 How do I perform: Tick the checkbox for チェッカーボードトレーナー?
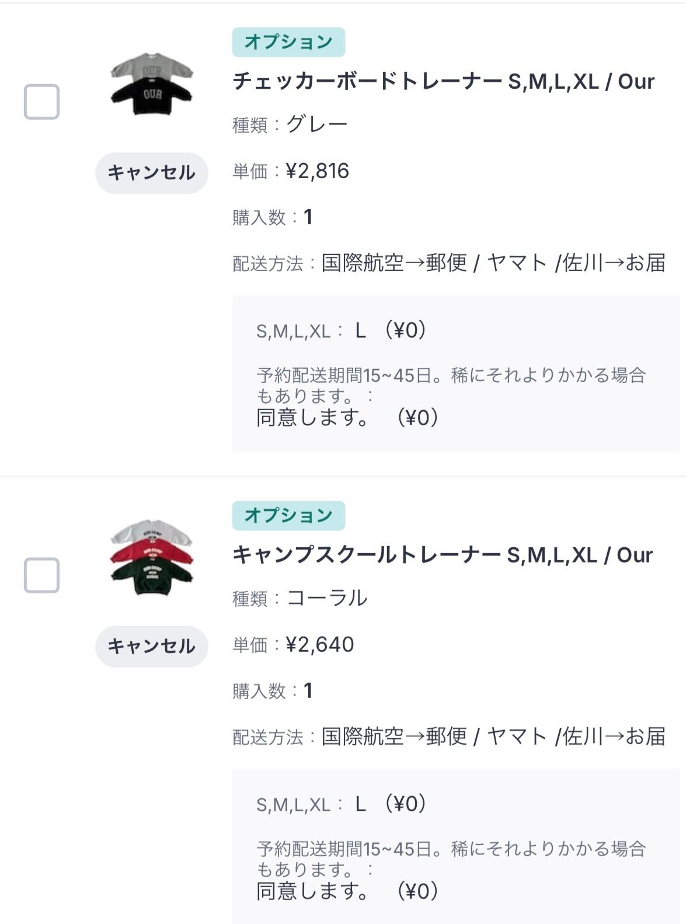tap(41, 102)
